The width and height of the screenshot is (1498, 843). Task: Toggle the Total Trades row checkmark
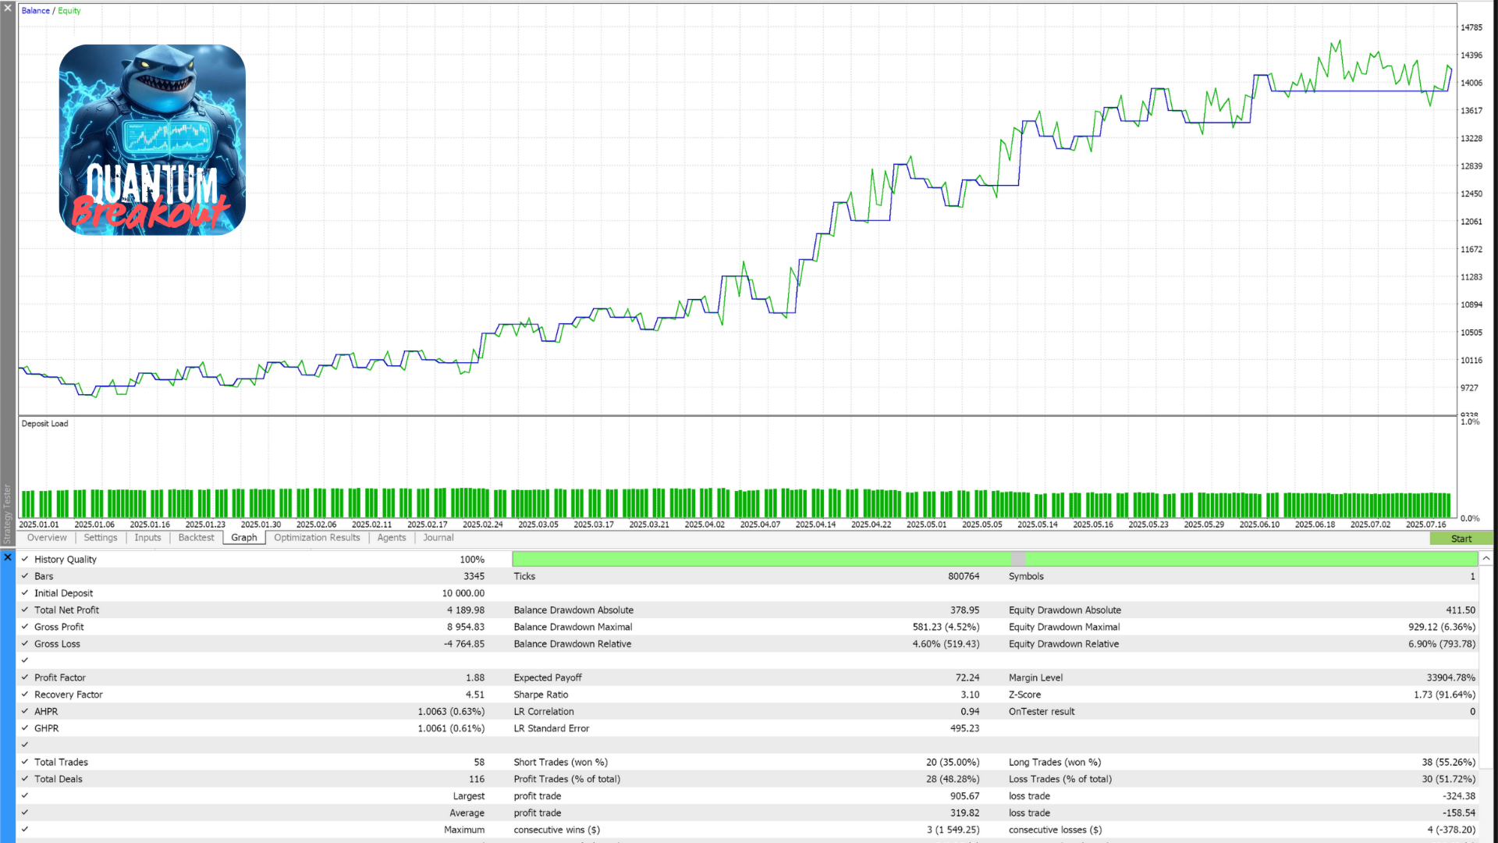click(x=25, y=762)
